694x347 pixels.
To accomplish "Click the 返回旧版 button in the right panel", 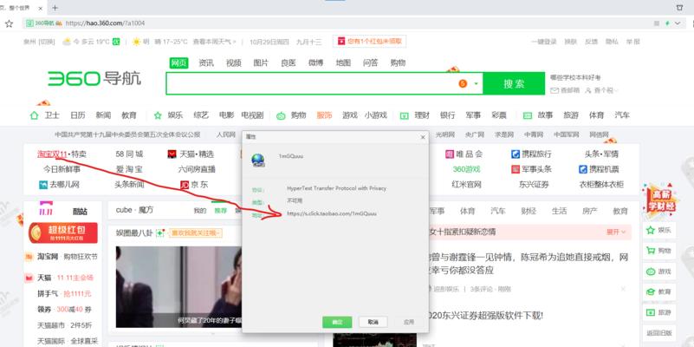I will pyautogui.click(x=659, y=333).
